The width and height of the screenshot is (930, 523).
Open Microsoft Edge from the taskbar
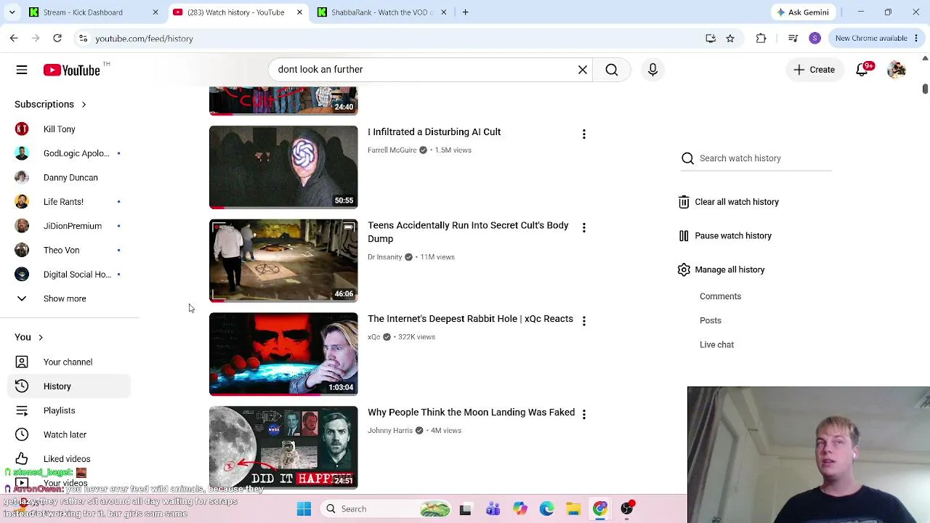point(546,509)
